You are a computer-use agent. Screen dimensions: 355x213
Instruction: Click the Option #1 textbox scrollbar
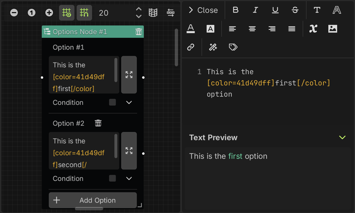tap(116, 70)
